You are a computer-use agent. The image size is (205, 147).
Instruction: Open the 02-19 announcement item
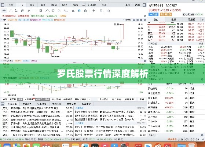click(111, 112)
